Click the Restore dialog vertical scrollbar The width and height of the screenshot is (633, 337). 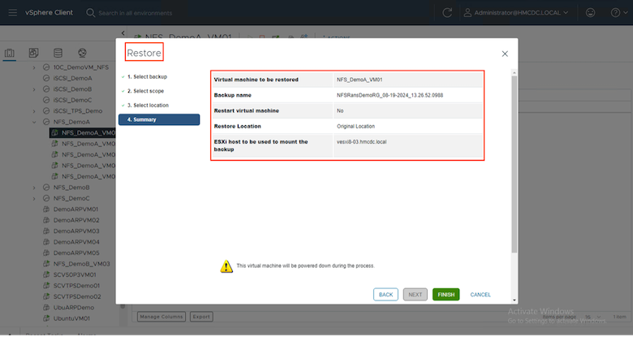click(x=515, y=164)
